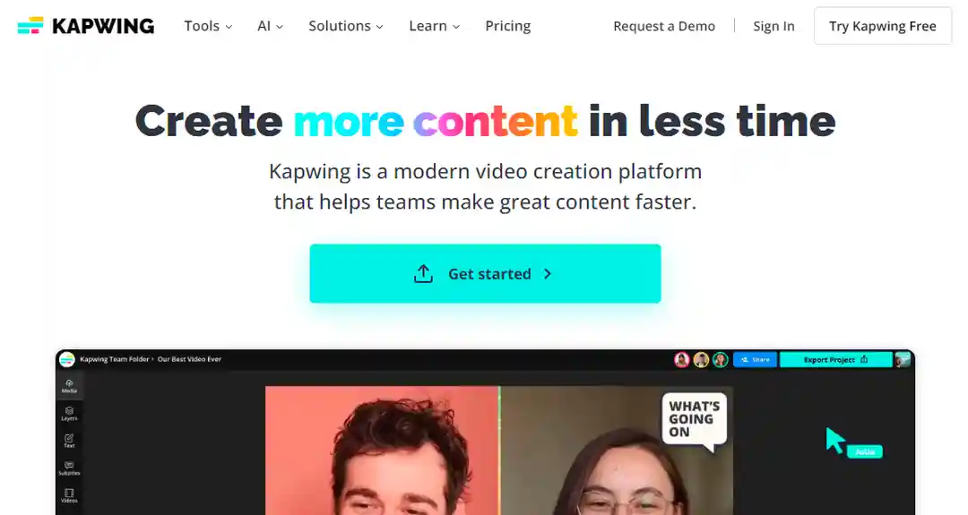This screenshot has height=515, width=968.
Task: Open the Media panel in editor sidebar
Action: (69, 386)
